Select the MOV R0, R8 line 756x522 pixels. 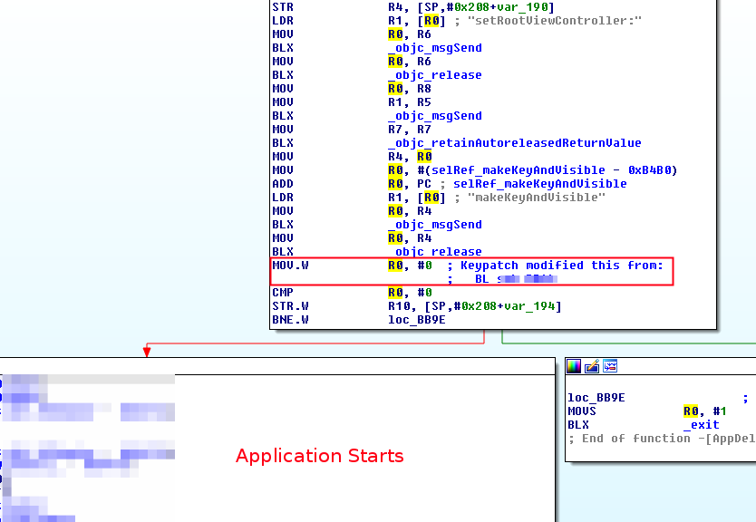point(352,89)
